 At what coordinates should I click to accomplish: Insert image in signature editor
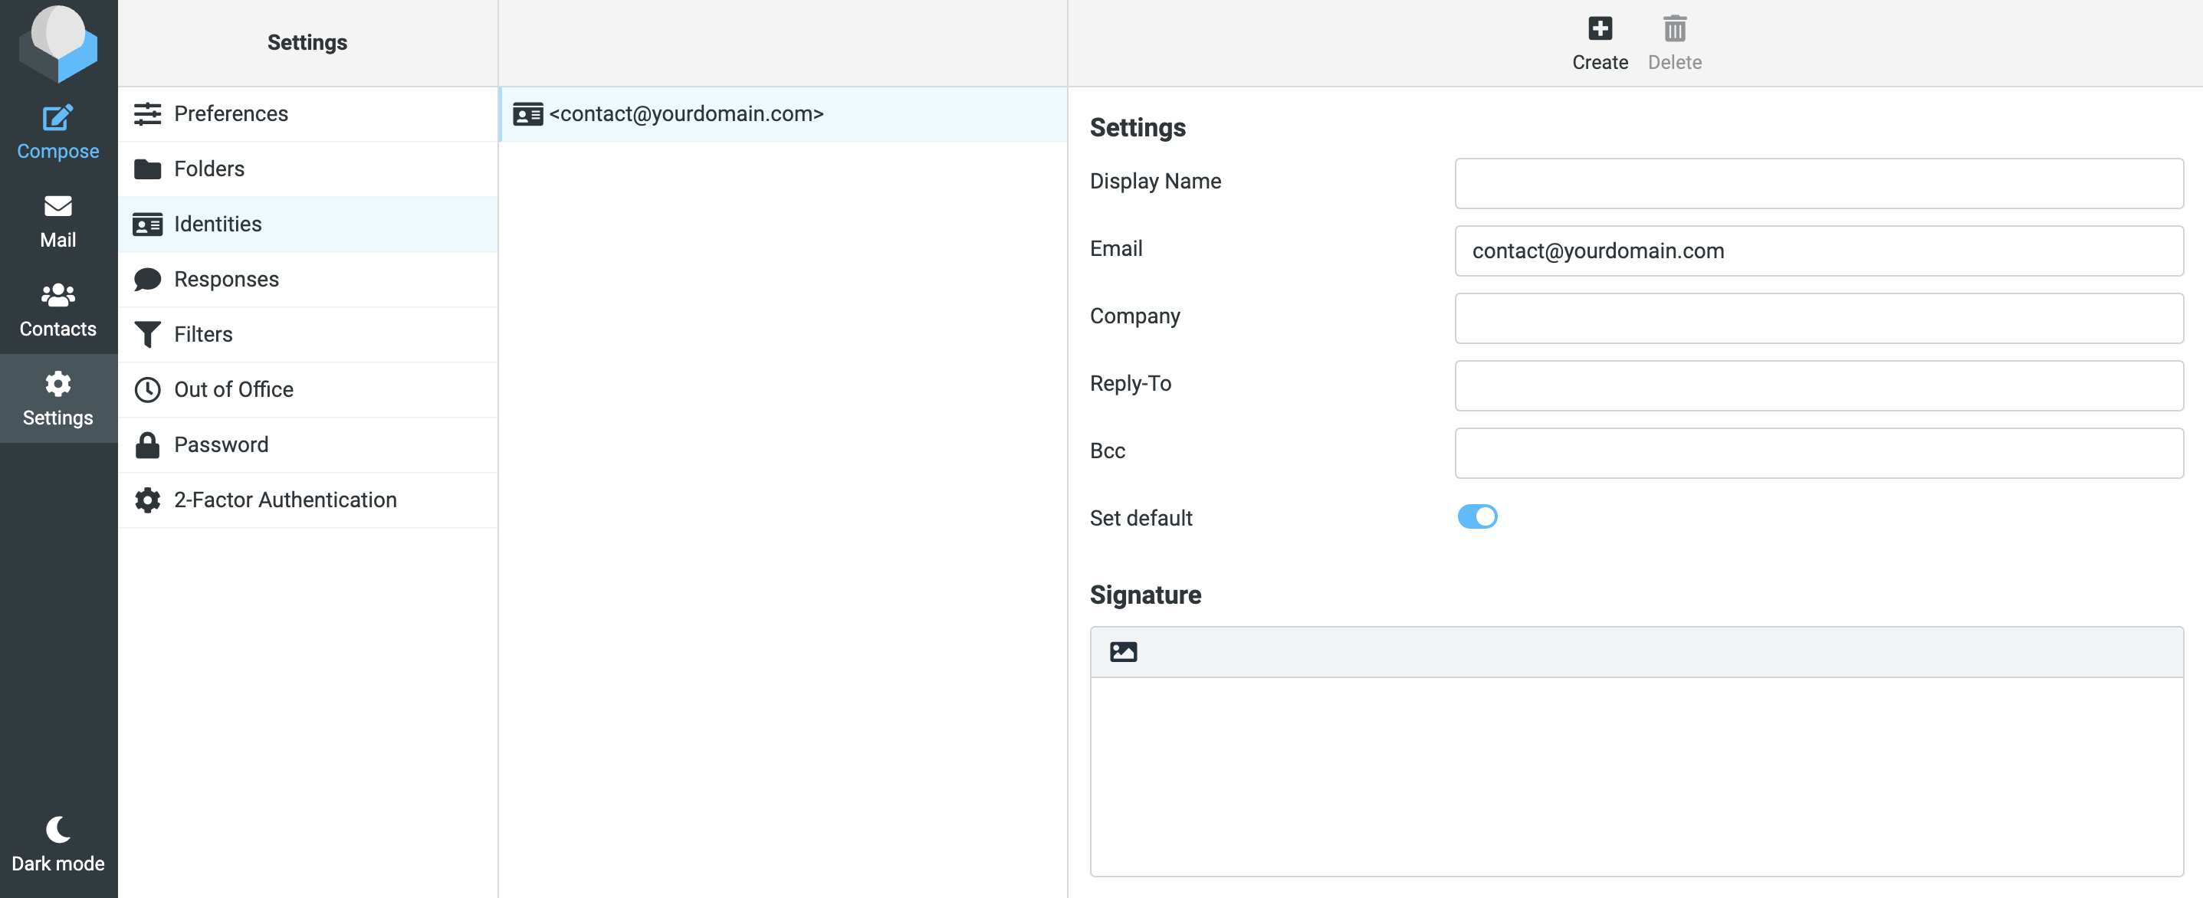(x=1123, y=652)
